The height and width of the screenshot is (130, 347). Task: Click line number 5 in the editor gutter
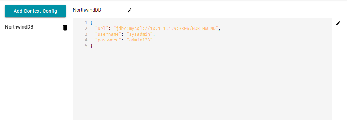(86, 46)
